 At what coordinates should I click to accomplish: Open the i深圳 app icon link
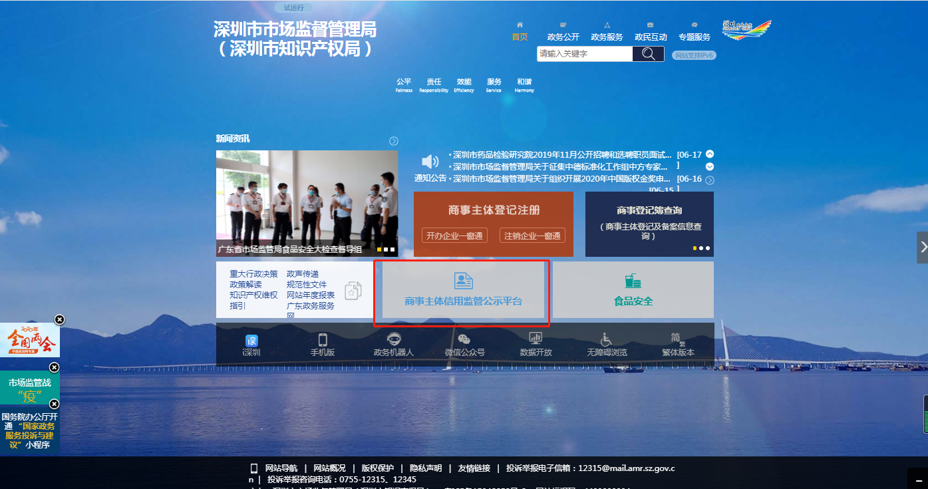[251, 345]
